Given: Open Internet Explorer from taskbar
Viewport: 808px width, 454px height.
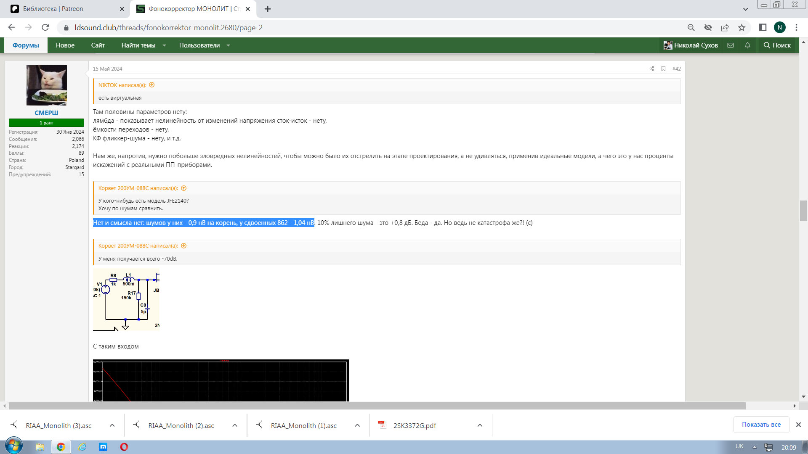Looking at the screenshot, I should click(x=82, y=447).
